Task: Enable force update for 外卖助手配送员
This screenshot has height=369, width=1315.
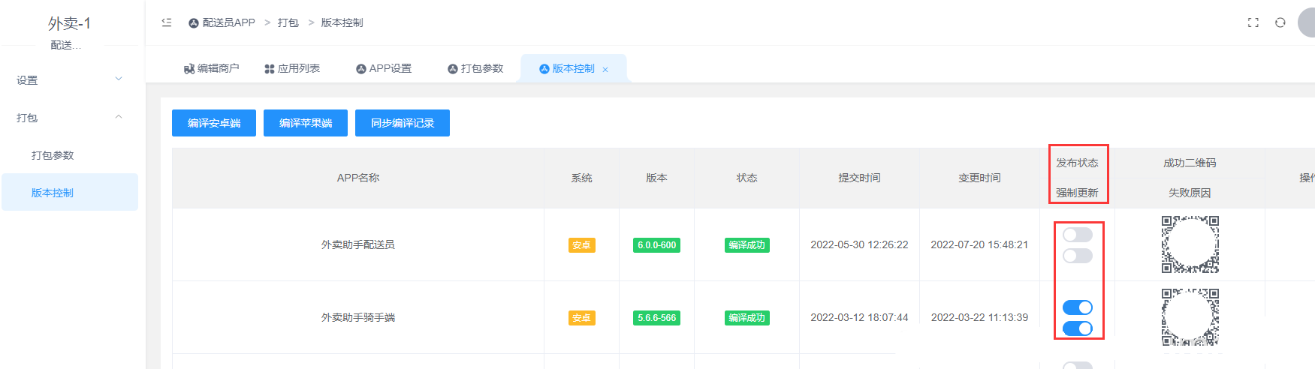Action: click(x=1078, y=256)
